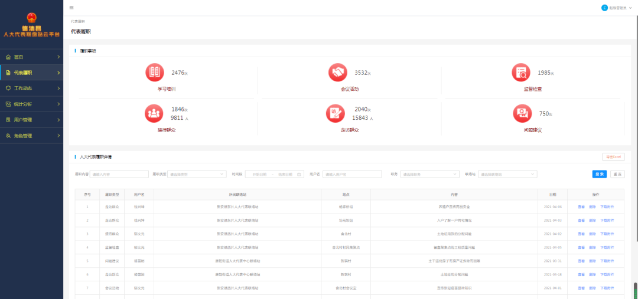638x299 pixels.
Task: Expand the 统计分析 menu chevron
Action: [x=58, y=104]
